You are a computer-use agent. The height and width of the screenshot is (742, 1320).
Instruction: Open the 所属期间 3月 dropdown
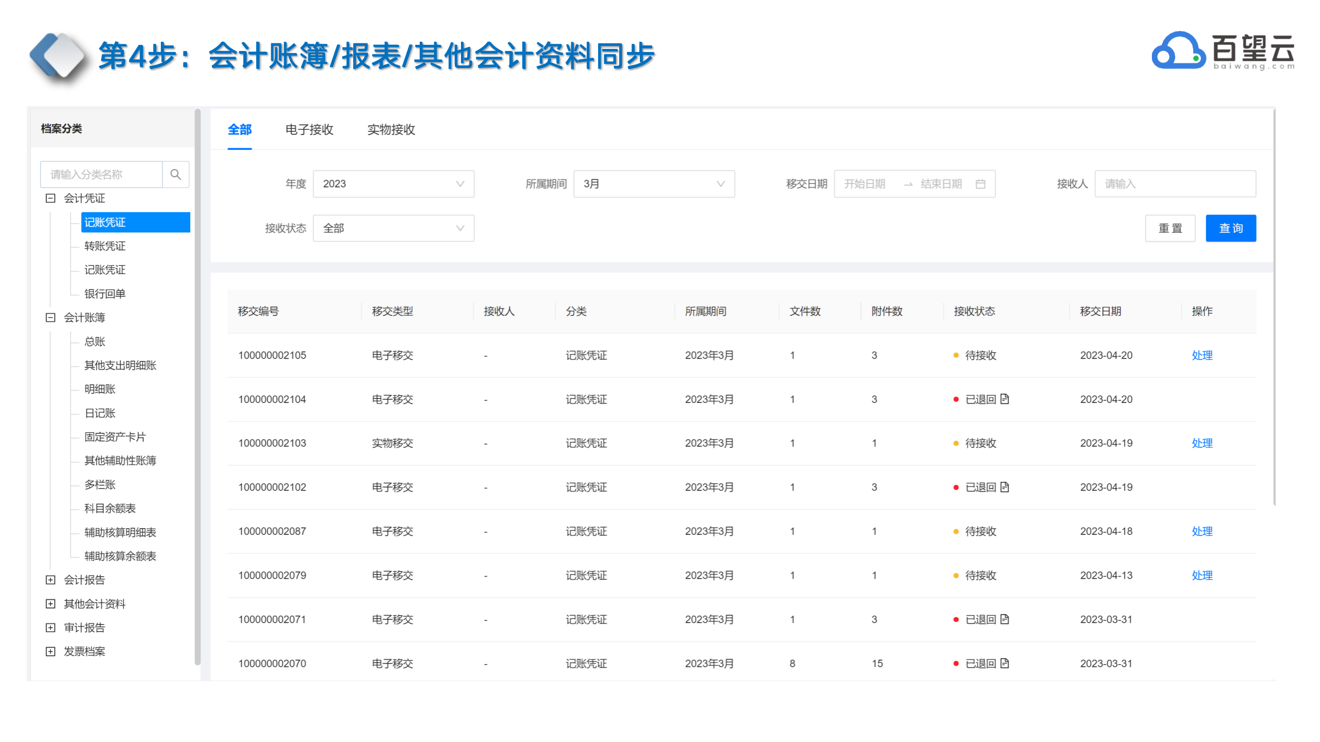tap(653, 184)
